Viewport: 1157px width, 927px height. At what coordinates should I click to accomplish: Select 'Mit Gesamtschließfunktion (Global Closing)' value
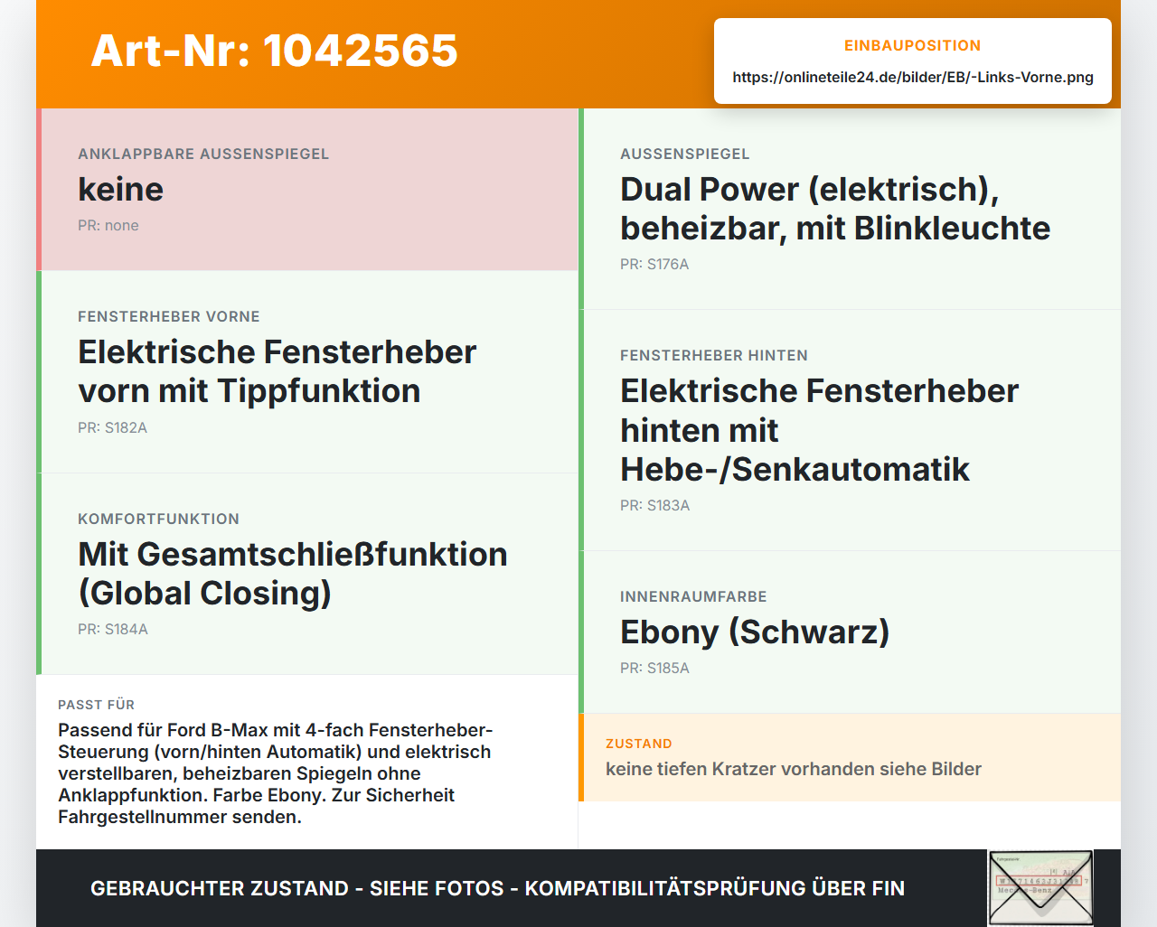pos(292,574)
